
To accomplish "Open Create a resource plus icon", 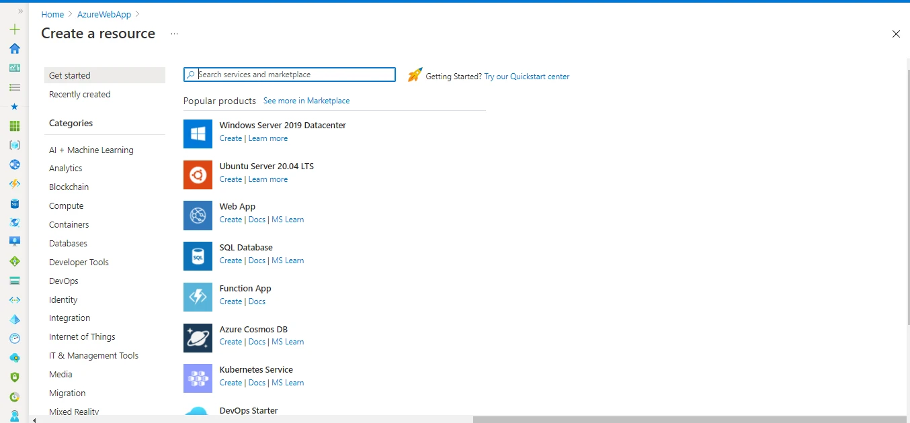I will coord(14,30).
